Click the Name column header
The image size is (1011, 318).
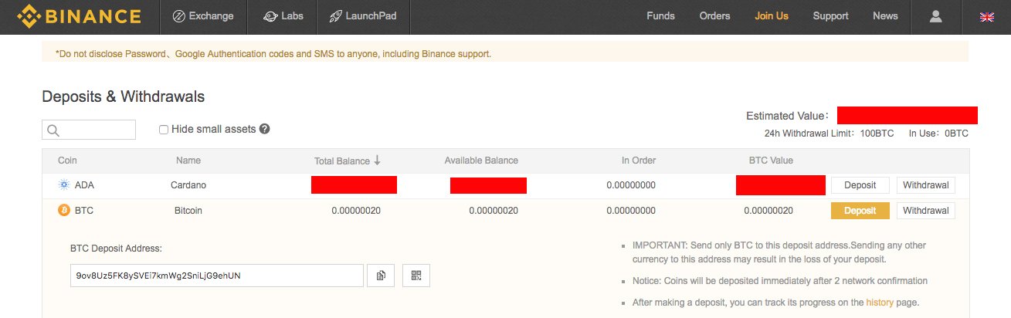[x=188, y=161]
